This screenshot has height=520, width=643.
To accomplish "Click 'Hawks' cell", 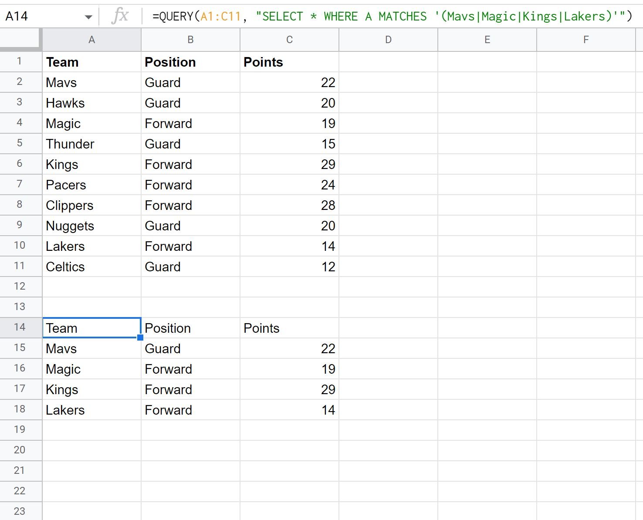I will click(x=91, y=103).
